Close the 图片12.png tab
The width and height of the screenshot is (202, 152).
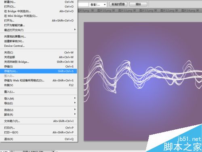[x=177, y=10]
